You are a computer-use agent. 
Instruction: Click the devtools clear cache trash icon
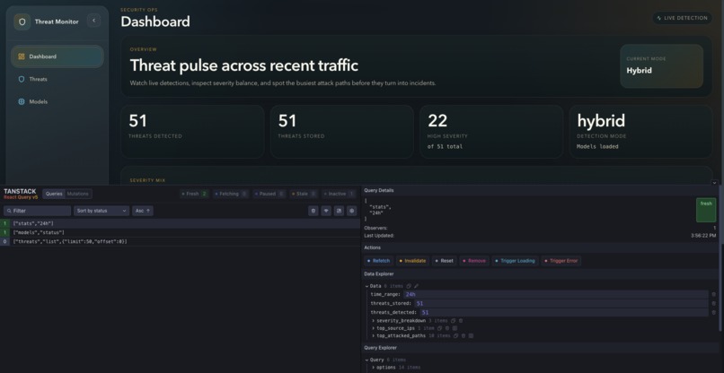(313, 211)
